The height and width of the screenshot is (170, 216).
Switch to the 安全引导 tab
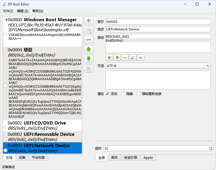pyautogui.click(x=131, y=158)
